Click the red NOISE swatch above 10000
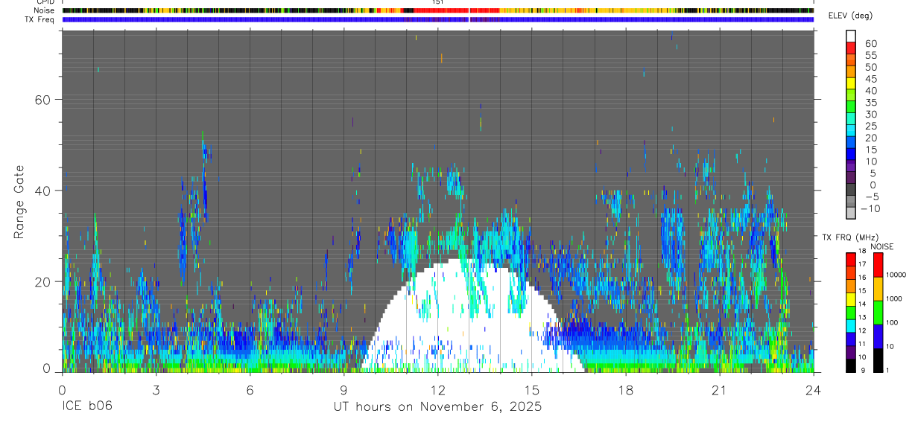This screenshot has height=422, width=915. coord(878,265)
